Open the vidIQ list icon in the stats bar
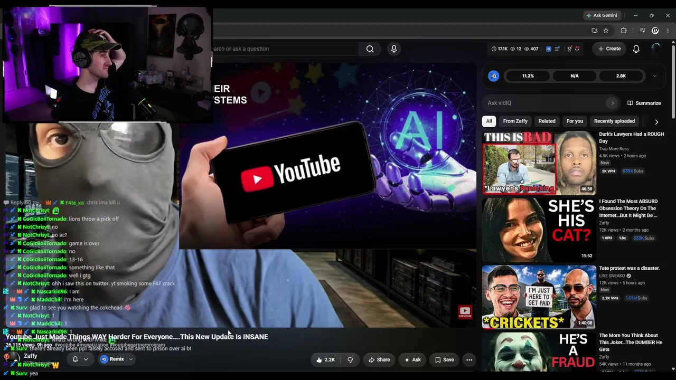The image size is (676, 380). pos(557,49)
